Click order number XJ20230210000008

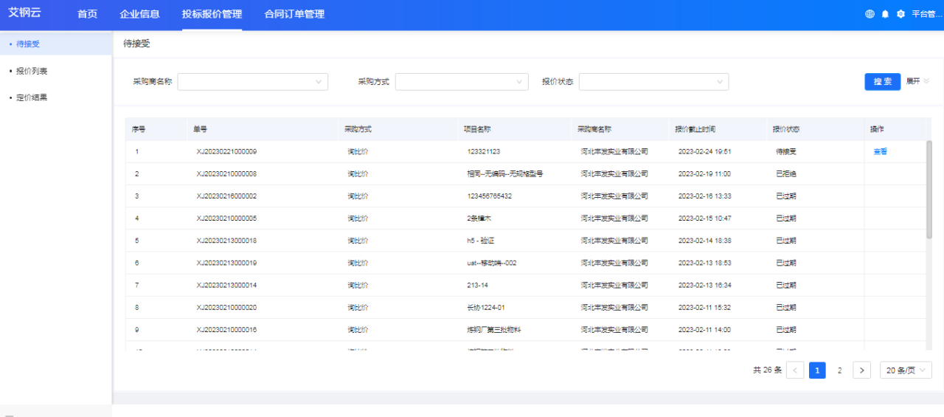coord(226,173)
